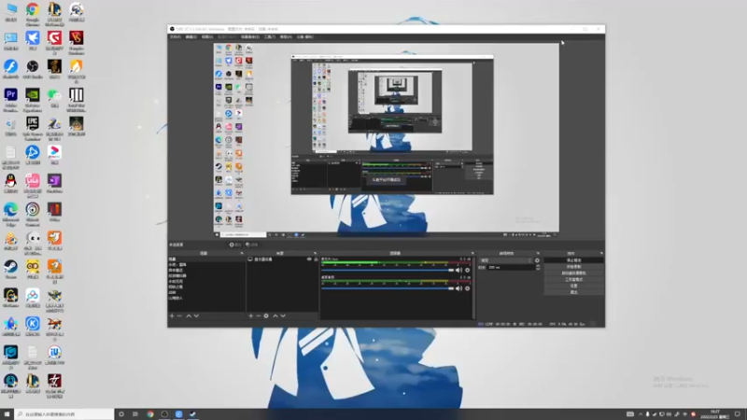Open the OBS Studio desktop shortcut
The image size is (747, 420).
[x=33, y=67]
